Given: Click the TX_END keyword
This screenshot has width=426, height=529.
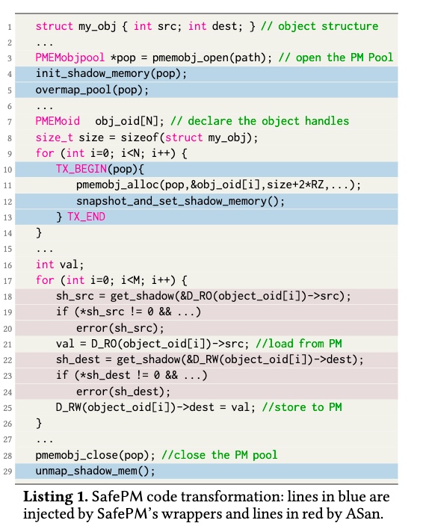Looking at the screenshot, I should click(87, 217).
